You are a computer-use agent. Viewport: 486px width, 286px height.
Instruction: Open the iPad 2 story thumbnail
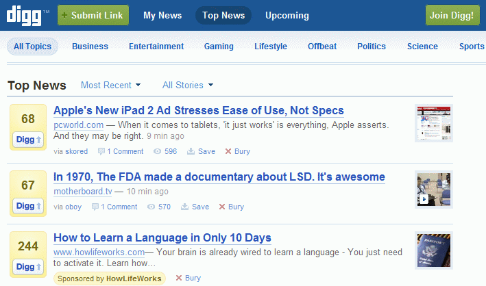coord(434,123)
